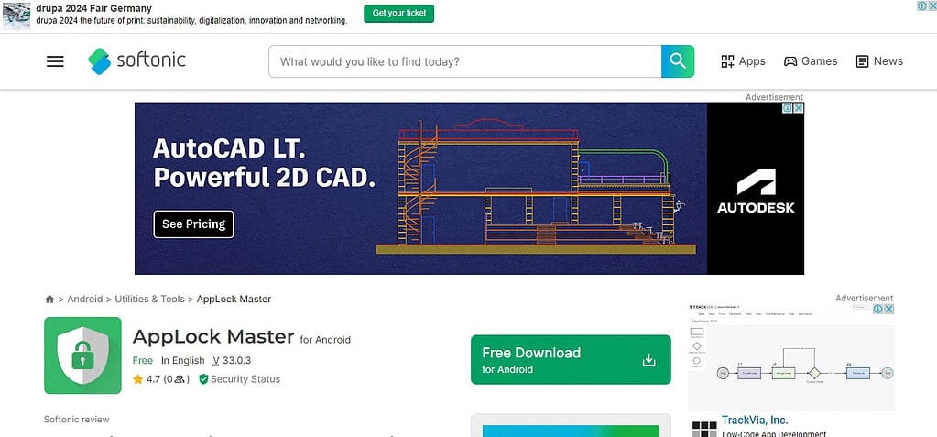Open the Apps section
Viewport: 937px width, 437px height.
(x=744, y=61)
